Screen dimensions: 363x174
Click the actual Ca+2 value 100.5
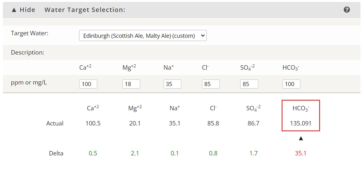pos(93,123)
